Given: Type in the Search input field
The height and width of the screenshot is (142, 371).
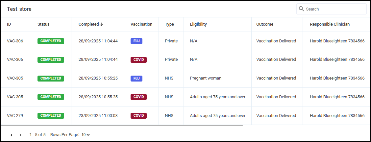Looking at the screenshot, I should pyautogui.click(x=334, y=9).
